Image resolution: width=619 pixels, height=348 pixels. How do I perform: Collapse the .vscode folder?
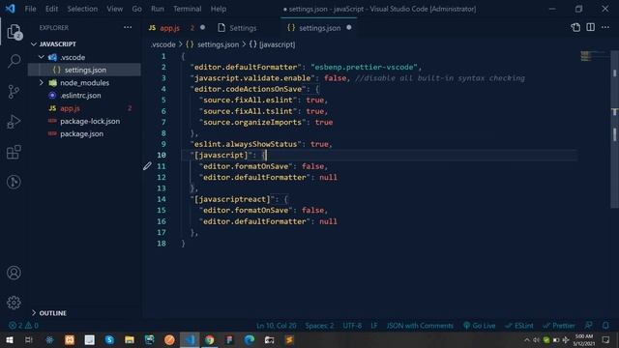pyautogui.click(x=41, y=57)
